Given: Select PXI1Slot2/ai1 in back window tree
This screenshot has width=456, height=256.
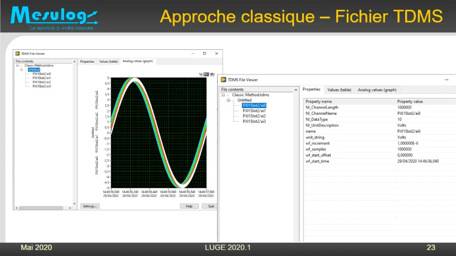Looking at the screenshot, I should 42,78.
